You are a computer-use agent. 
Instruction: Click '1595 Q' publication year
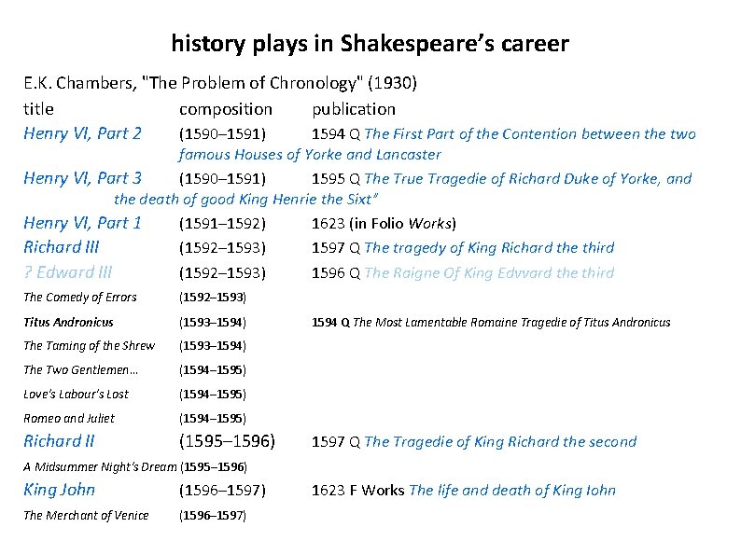336,179
